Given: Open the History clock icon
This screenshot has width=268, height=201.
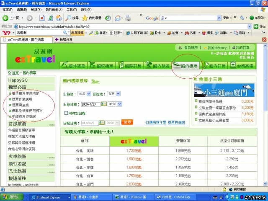Looking at the screenshot, I should click(x=108, y=18).
